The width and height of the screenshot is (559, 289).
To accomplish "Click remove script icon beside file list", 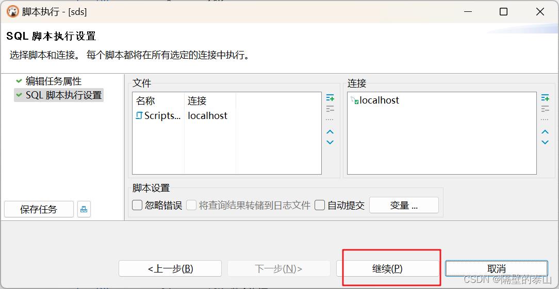I will coord(330,109).
